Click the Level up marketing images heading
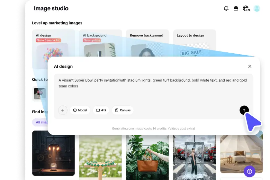 pyautogui.click(x=57, y=23)
